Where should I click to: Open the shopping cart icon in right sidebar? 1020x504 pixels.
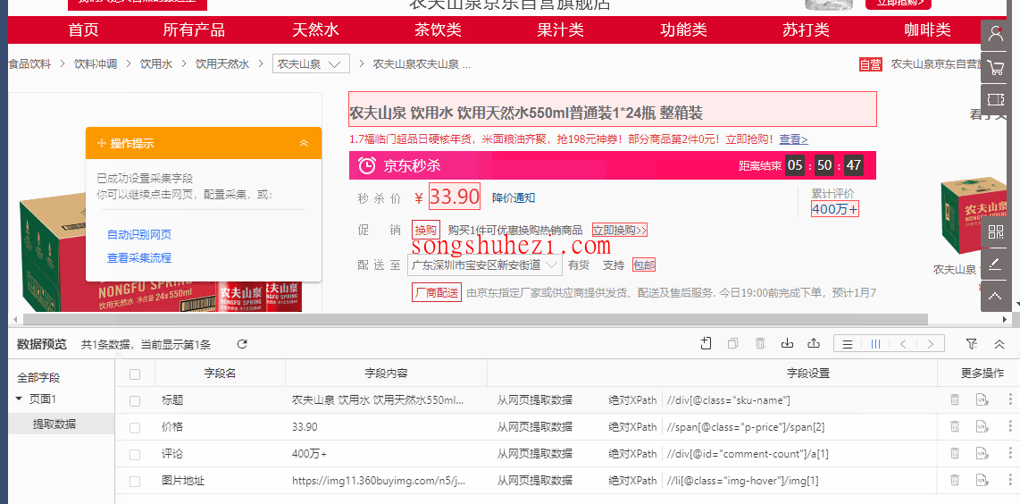point(995,67)
